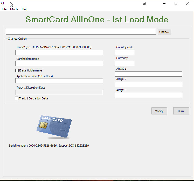Screen dimensions: 194x181
Task: Click the SmartCard AllInOne heading
Action: tap(97, 19)
